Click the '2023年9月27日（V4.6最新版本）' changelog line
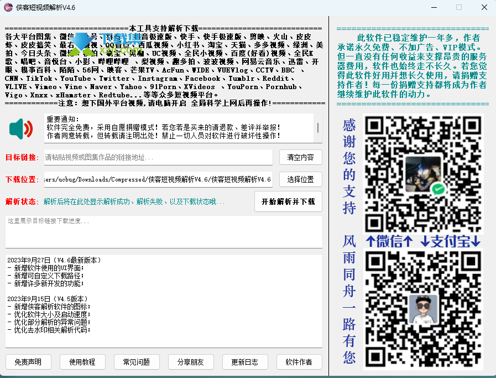 (54, 260)
